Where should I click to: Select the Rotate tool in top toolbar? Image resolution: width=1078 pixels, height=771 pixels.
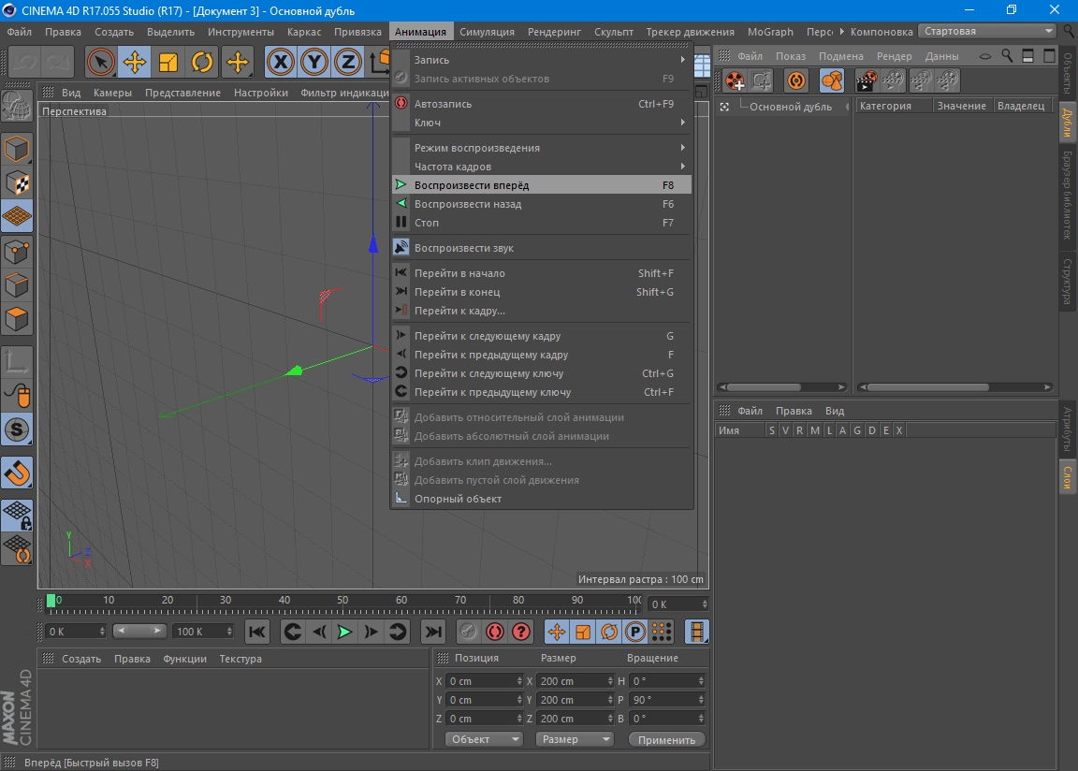click(202, 63)
